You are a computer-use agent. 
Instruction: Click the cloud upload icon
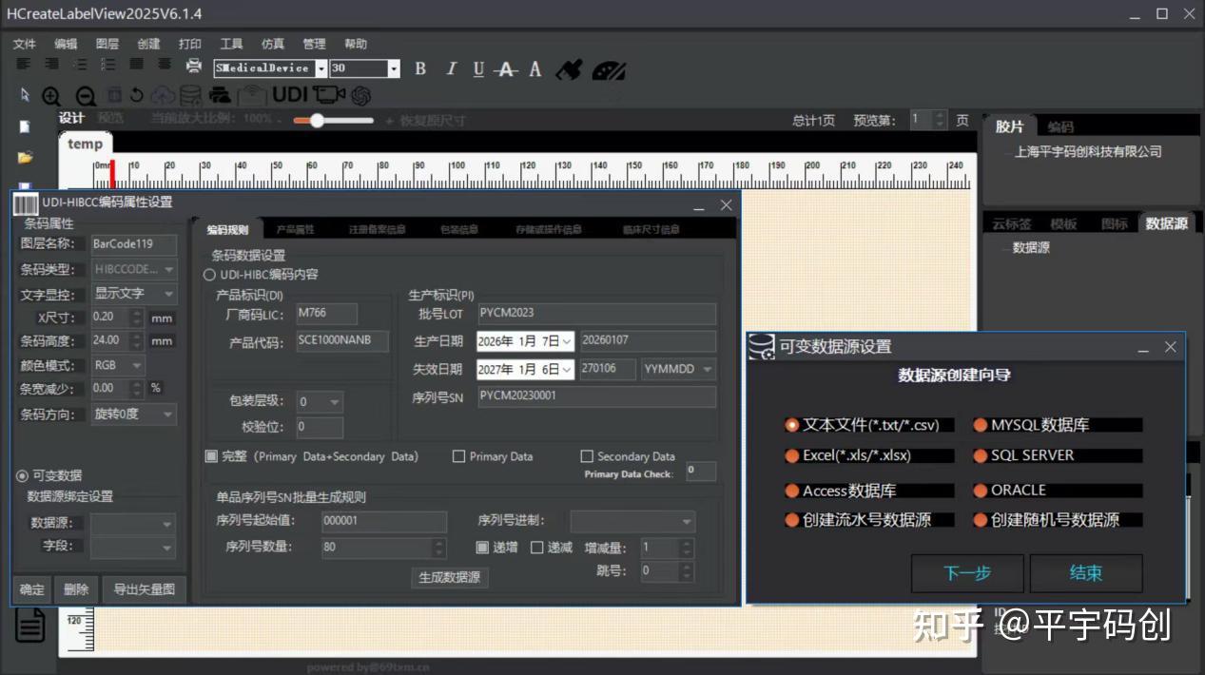tap(164, 95)
